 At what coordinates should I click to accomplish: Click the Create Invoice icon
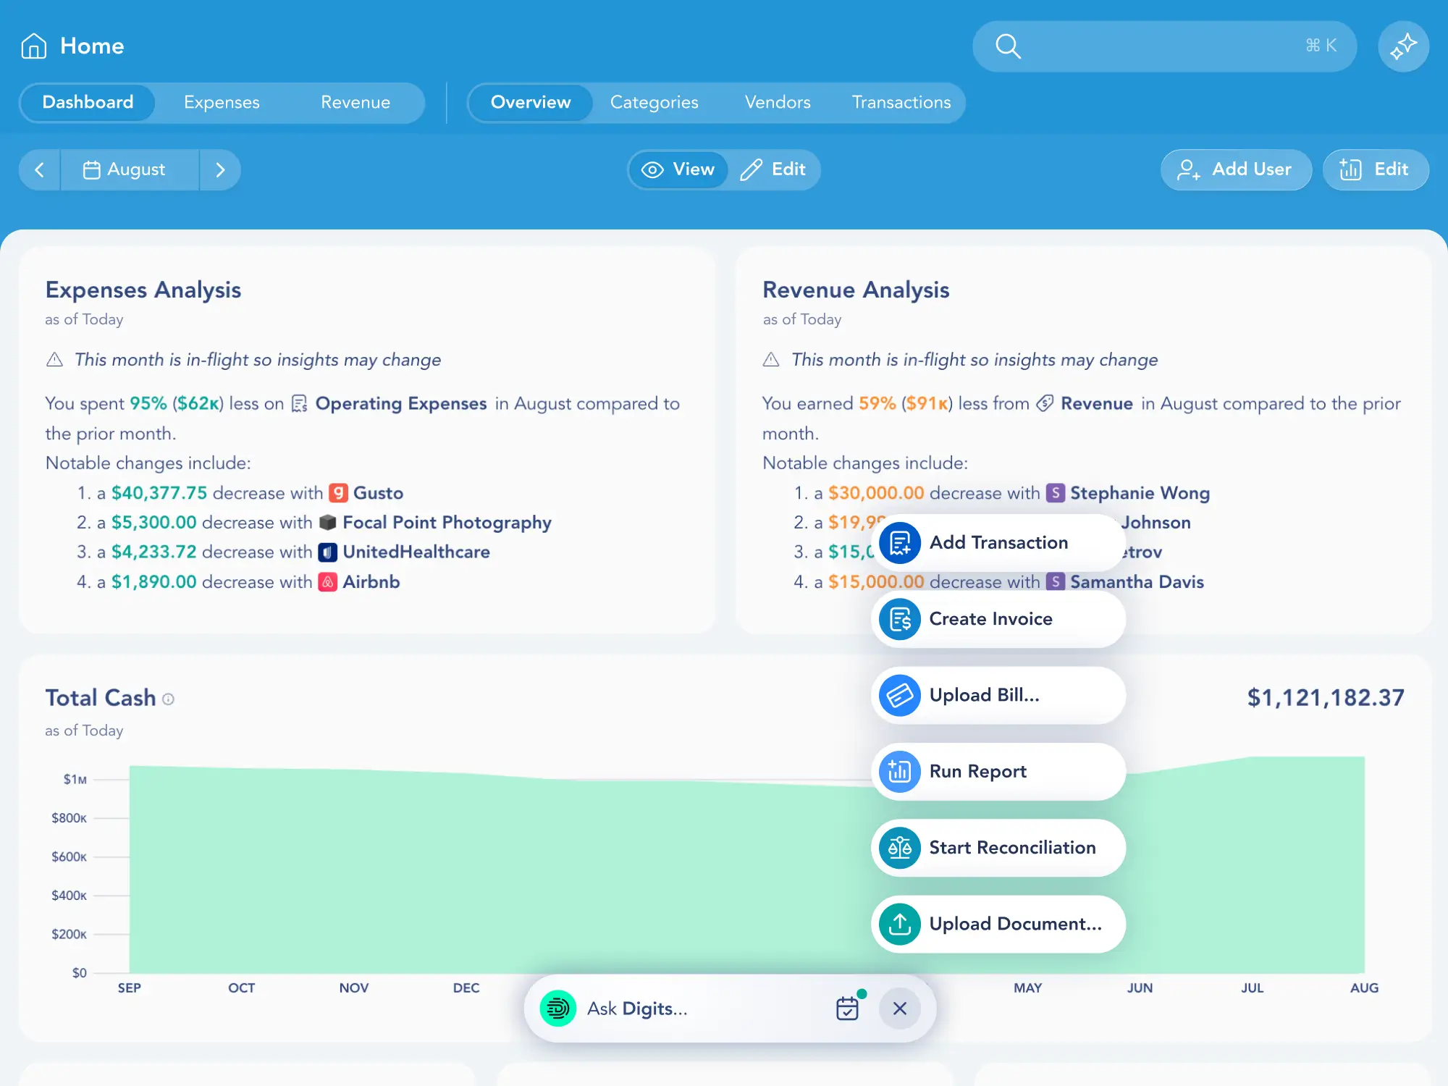click(899, 619)
